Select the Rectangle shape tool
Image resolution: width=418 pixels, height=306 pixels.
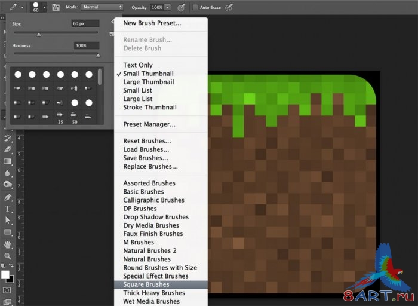(x=7, y=232)
